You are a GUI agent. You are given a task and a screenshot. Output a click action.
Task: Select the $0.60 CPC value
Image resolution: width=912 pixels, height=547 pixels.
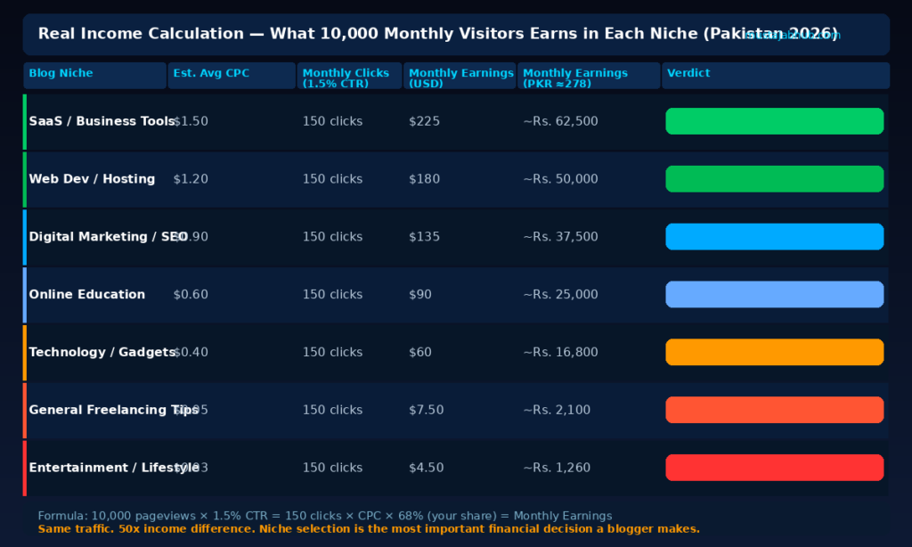tap(191, 294)
